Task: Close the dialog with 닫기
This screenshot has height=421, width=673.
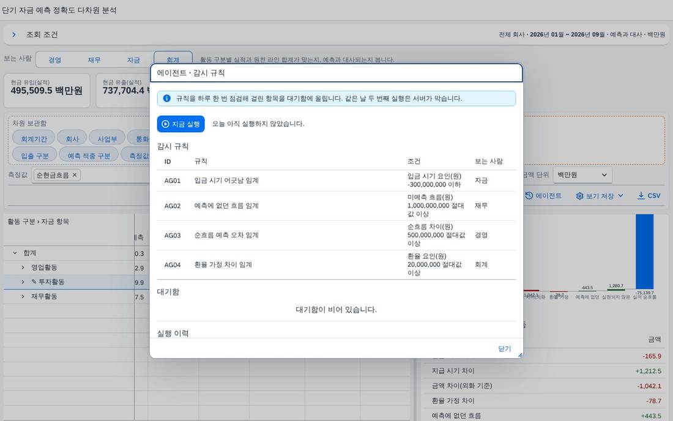Action: click(504, 348)
